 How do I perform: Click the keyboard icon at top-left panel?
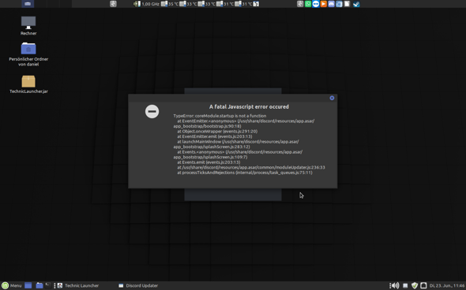[x=28, y=4]
